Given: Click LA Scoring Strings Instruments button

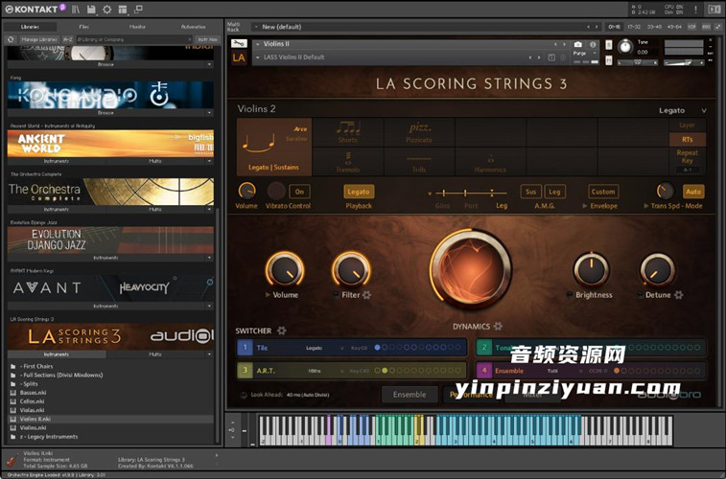Looking at the screenshot, I should point(57,354).
